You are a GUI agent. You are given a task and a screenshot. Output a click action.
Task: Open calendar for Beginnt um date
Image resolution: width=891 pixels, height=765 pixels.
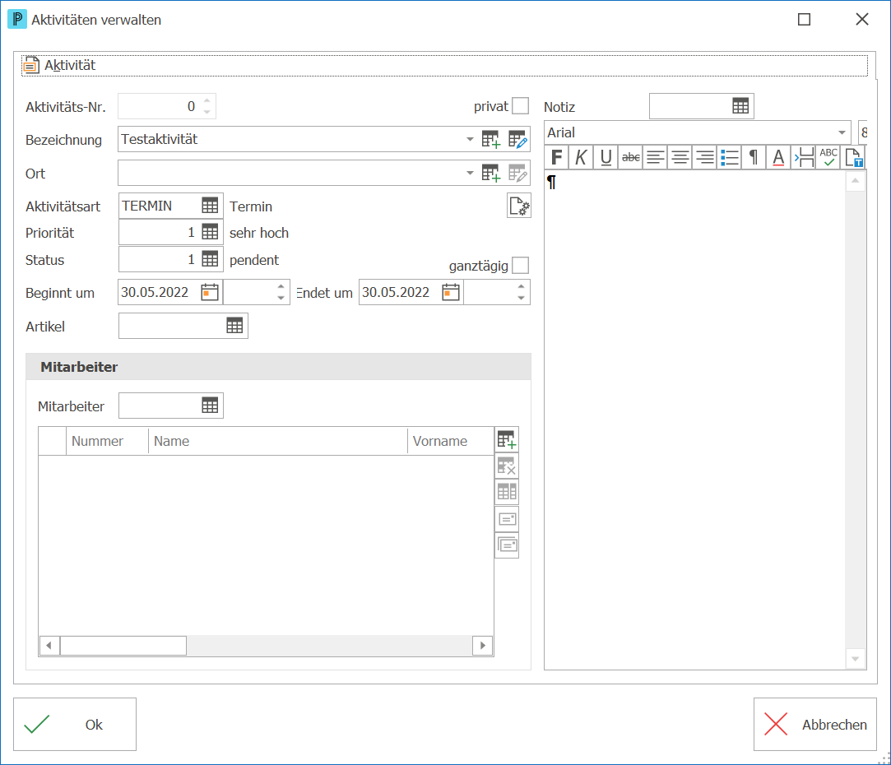tap(210, 292)
